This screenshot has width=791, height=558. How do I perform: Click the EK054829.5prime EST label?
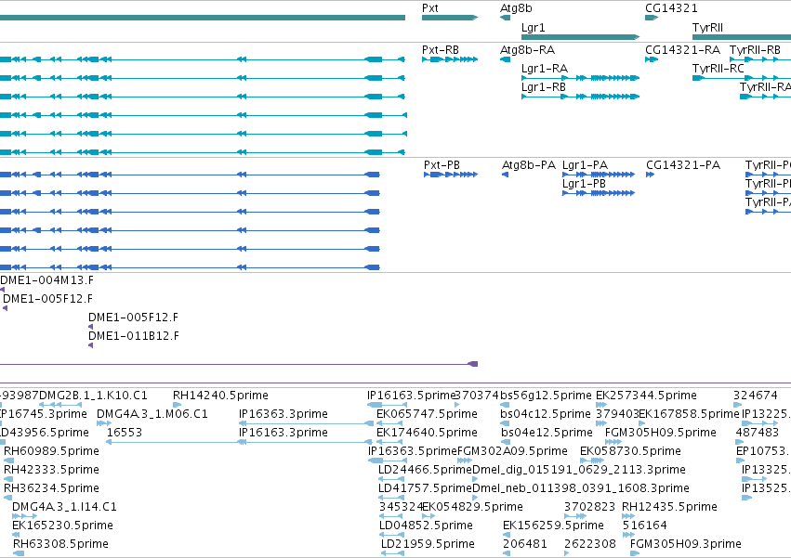[472, 507]
